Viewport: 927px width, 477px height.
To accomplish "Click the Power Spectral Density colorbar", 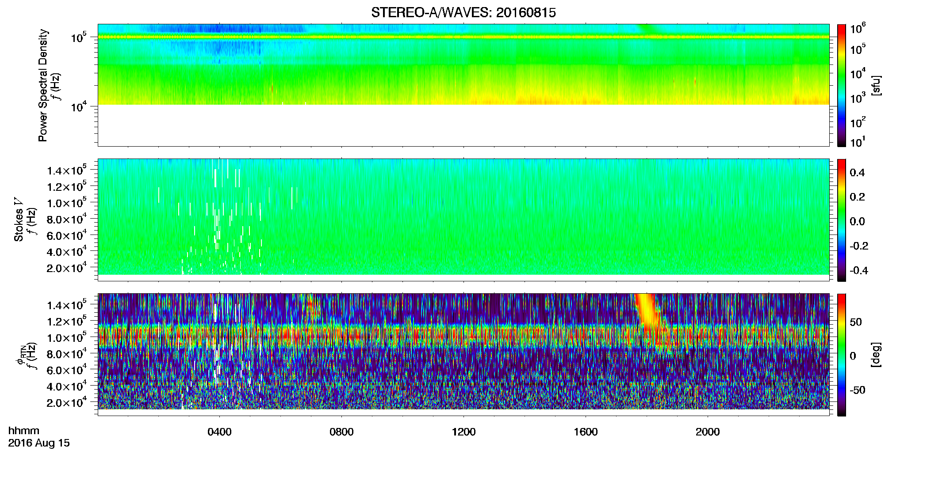I will [x=842, y=85].
